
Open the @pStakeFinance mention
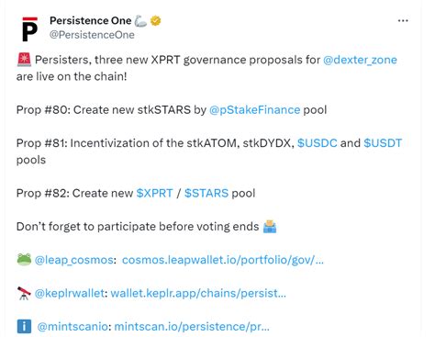coord(254,110)
